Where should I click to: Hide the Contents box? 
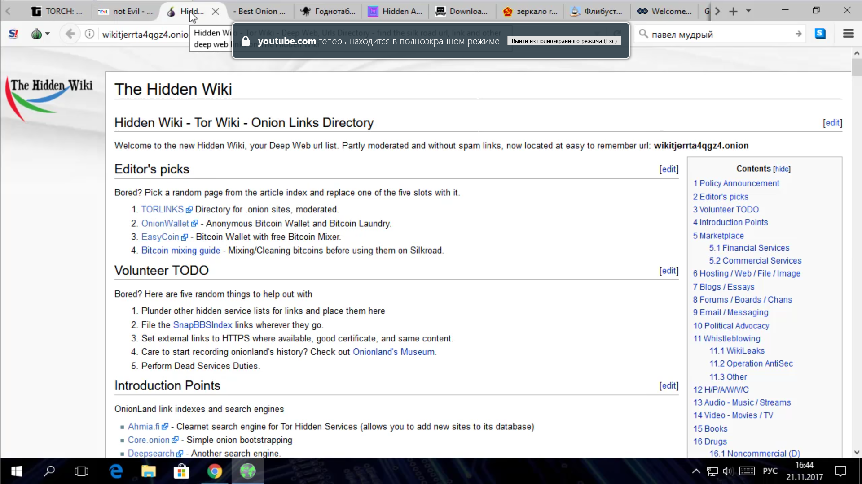point(782,169)
